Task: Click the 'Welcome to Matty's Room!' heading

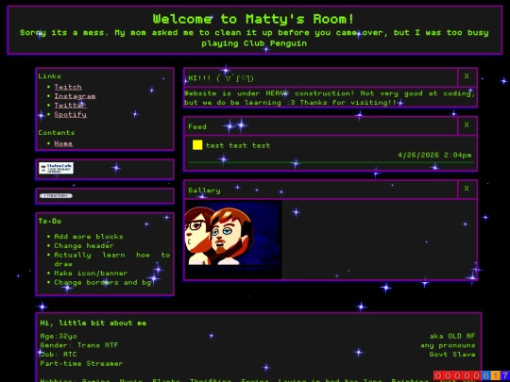Action: pos(253,19)
